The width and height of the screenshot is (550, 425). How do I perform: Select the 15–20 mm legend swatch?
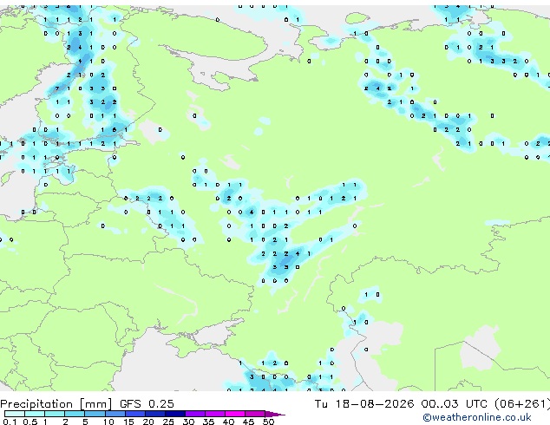pos(135,414)
